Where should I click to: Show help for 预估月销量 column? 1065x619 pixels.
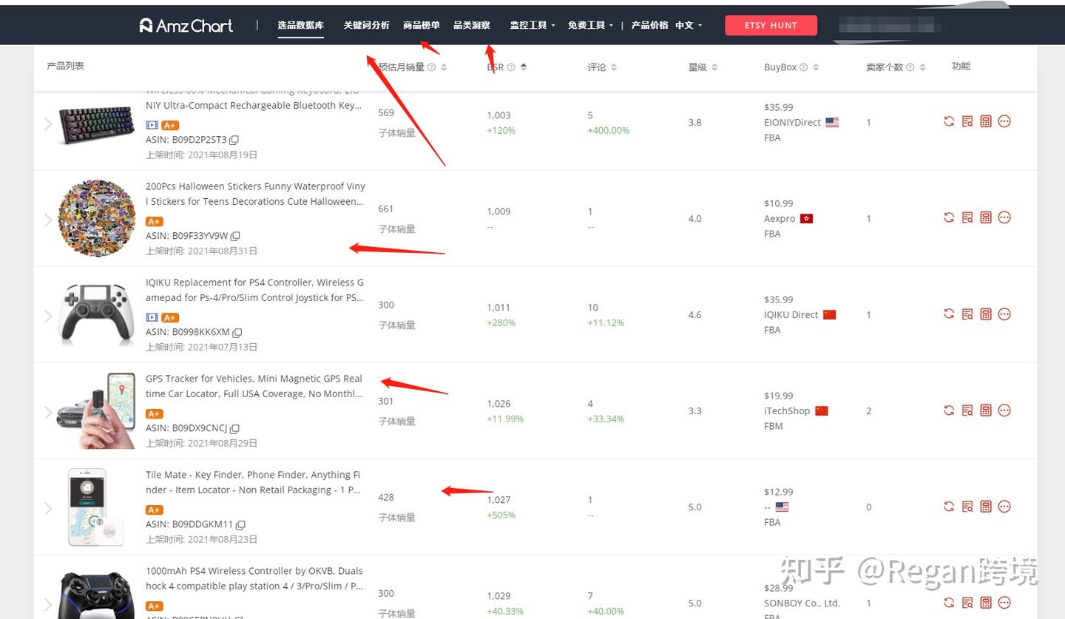click(x=431, y=67)
